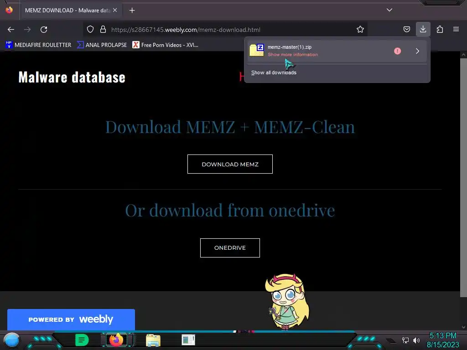Screen dimensions: 467x350
Task: Click Show more information link
Action: (x=292, y=55)
